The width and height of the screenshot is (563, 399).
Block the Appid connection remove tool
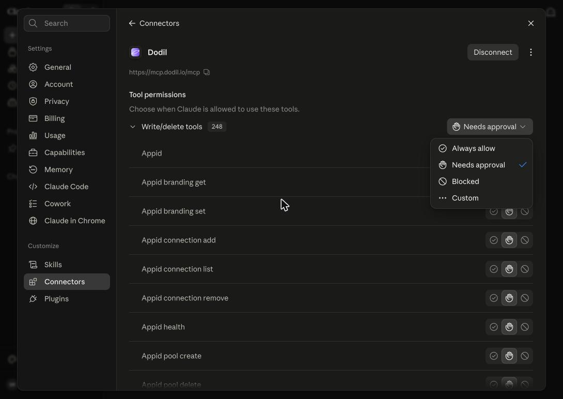click(525, 298)
